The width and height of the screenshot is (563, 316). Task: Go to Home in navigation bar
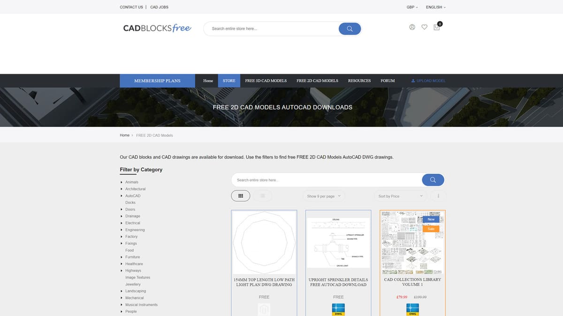(208, 81)
